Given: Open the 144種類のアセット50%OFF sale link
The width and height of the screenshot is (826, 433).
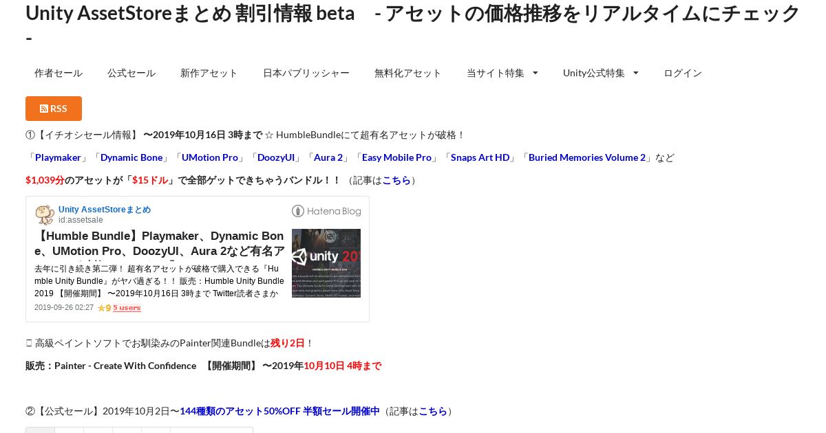Looking at the screenshot, I should [279, 411].
